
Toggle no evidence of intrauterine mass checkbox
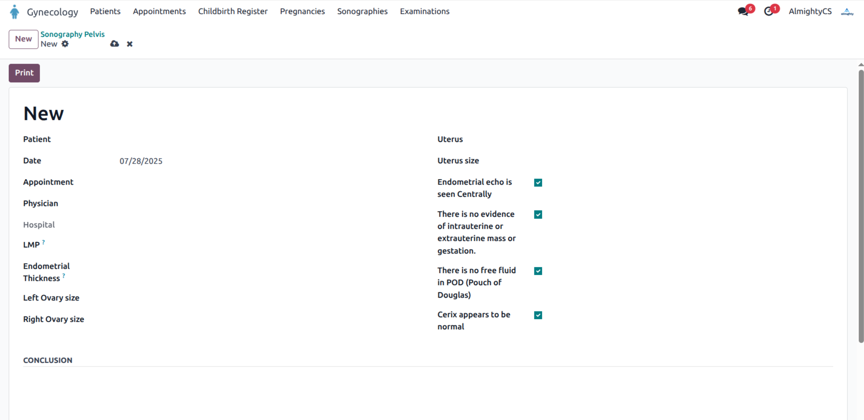pos(538,214)
